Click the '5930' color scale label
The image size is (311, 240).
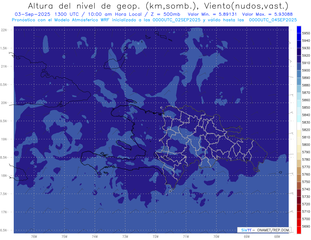coord(306,48)
